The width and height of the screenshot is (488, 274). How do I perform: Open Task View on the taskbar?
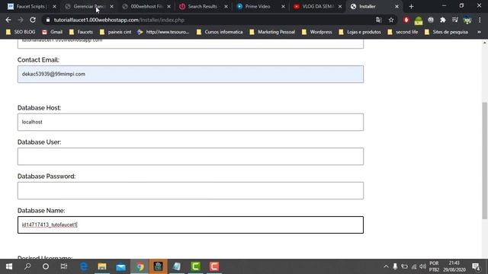click(64, 266)
